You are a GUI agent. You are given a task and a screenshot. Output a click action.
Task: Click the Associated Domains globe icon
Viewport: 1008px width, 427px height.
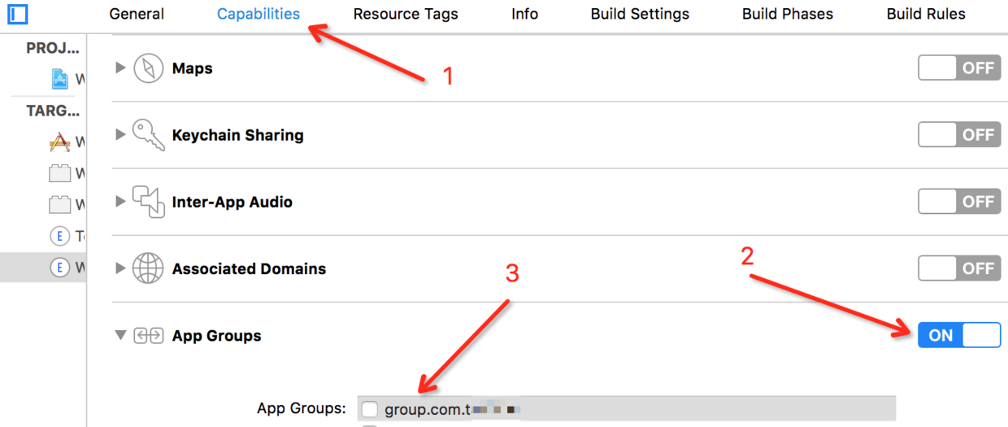pos(149,268)
